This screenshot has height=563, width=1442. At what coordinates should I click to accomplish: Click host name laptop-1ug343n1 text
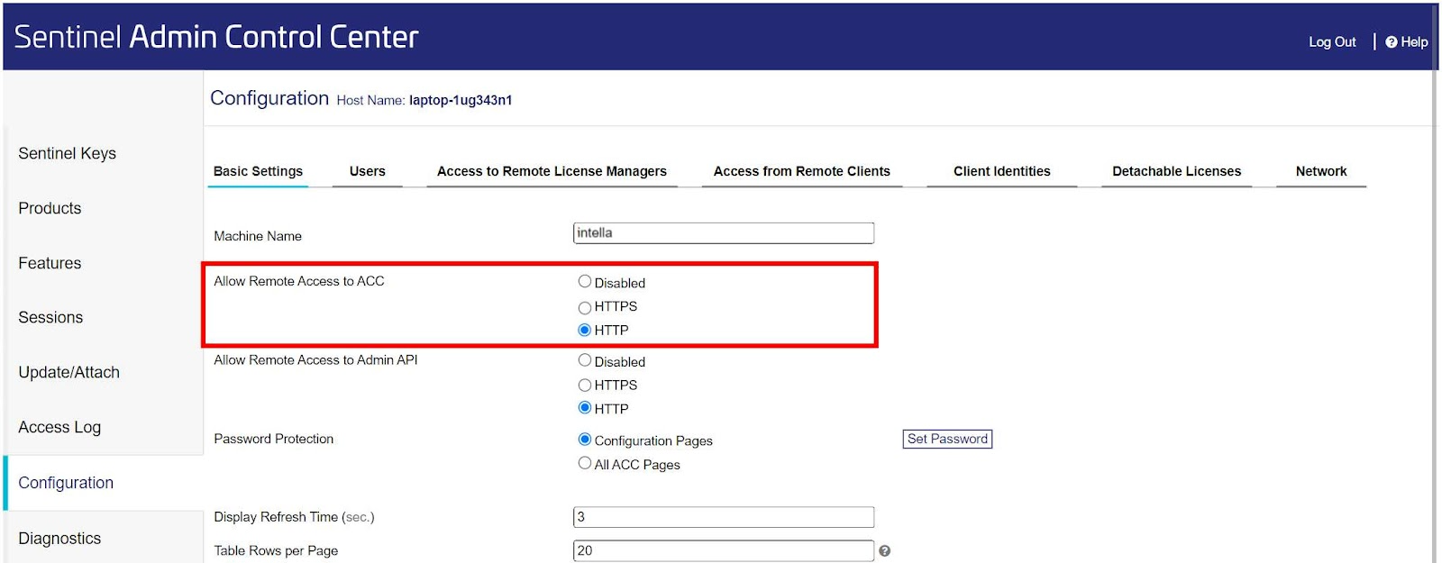461,100
